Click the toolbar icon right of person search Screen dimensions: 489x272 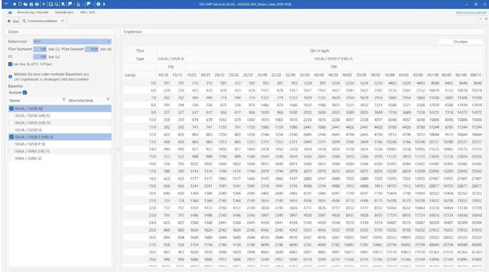(x=63, y=4)
